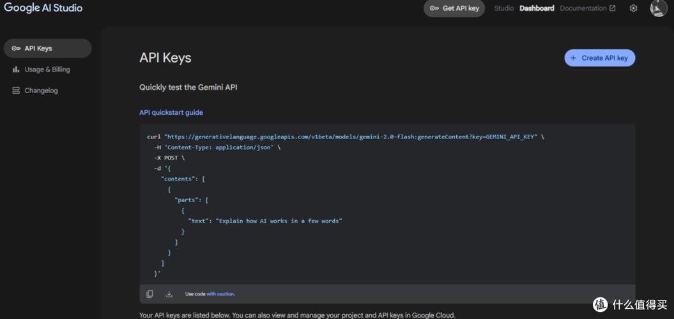Click the Get API key button
The width and height of the screenshot is (674, 319).
[454, 8]
